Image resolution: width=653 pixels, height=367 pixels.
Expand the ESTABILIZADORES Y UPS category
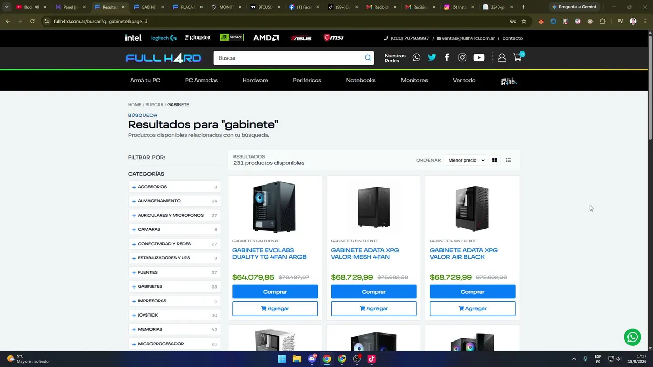(174, 258)
